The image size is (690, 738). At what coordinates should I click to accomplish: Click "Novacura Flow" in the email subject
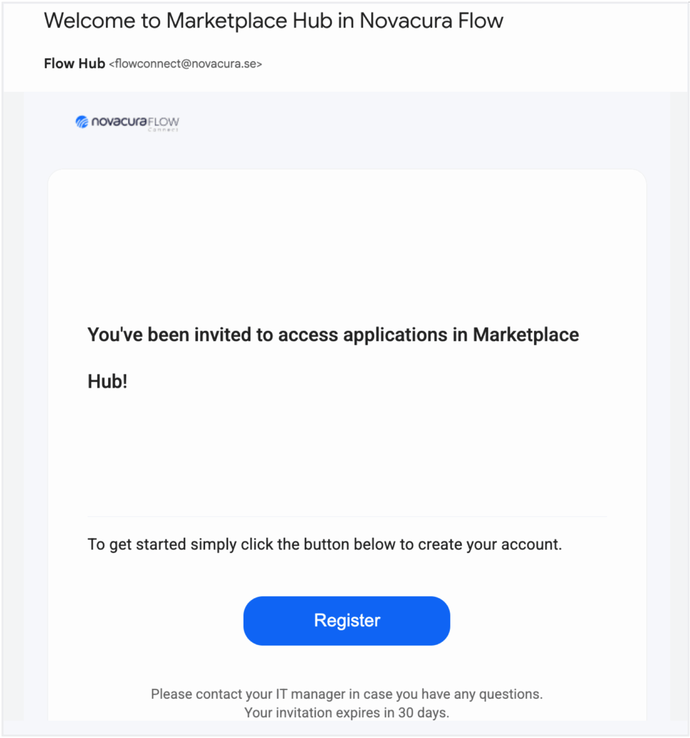[431, 21]
